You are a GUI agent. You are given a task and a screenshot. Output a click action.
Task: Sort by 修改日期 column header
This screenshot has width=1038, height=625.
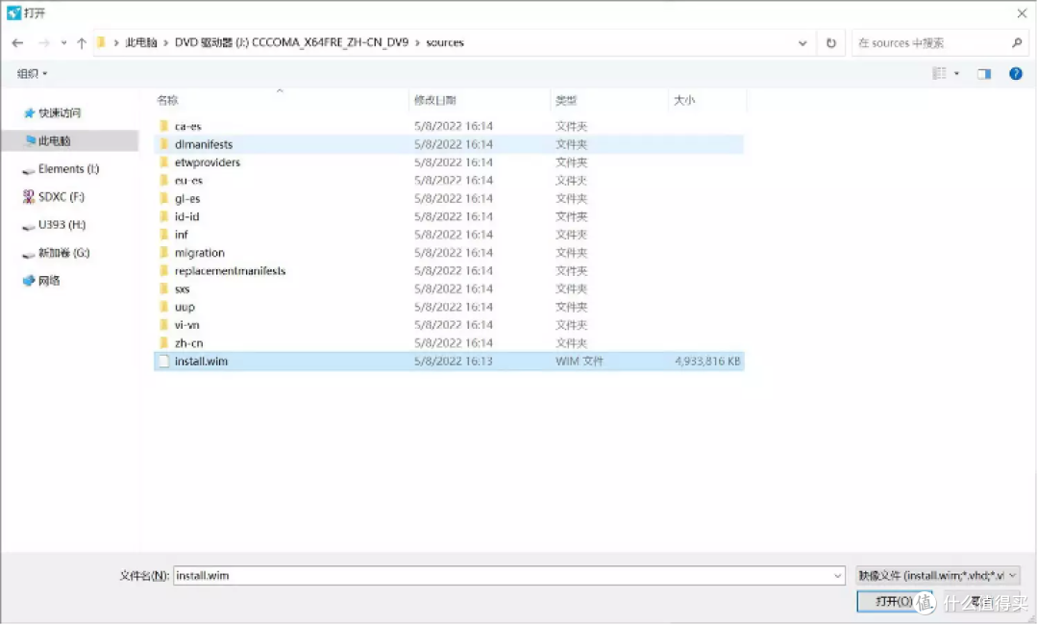coord(435,101)
